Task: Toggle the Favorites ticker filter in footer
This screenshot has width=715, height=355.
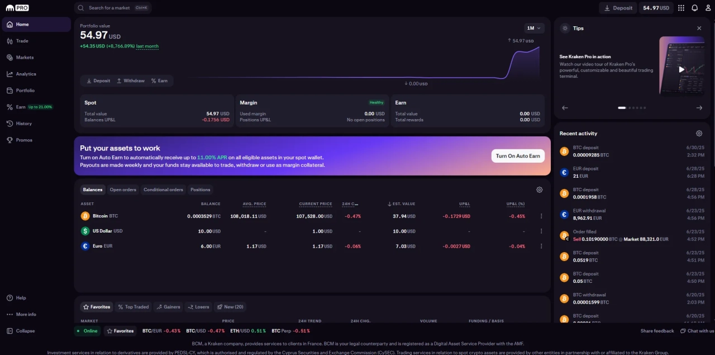Action: [x=120, y=331]
